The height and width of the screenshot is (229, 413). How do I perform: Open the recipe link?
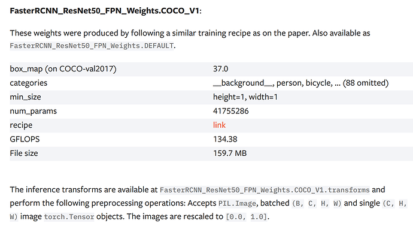tap(219, 125)
